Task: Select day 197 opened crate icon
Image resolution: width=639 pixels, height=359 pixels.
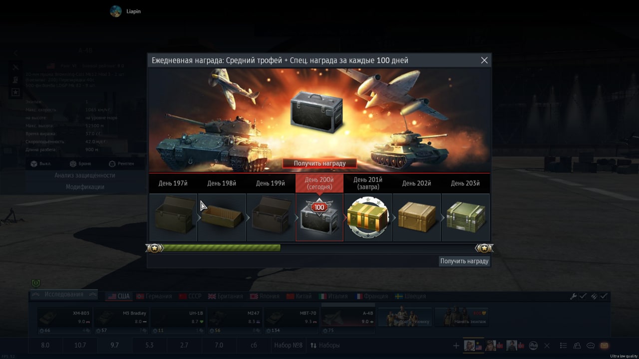Action: [x=173, y=217]
